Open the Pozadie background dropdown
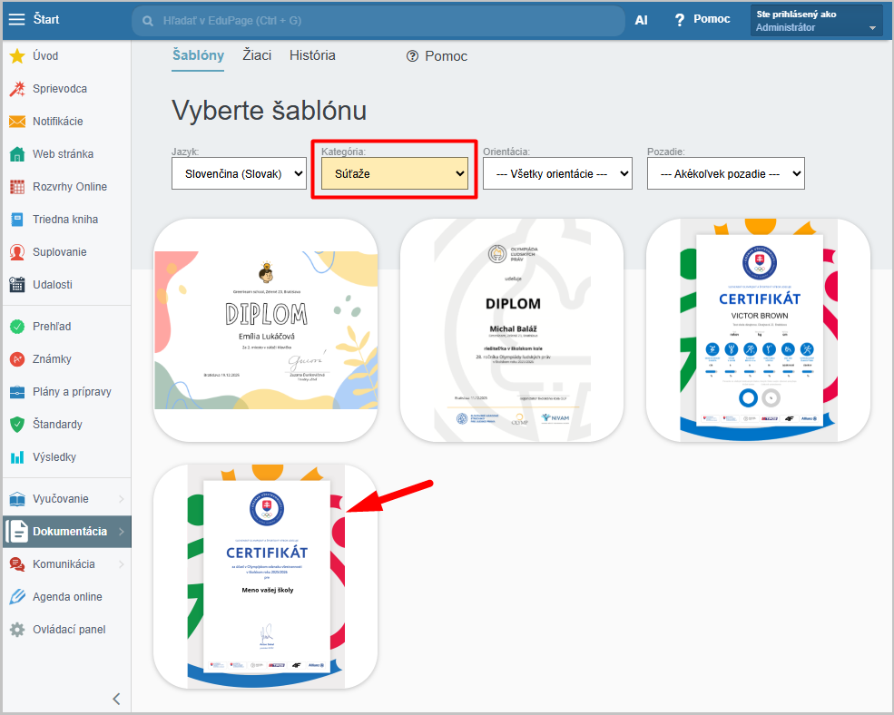This screenshot has height=715, width=894. pos(725,173)
